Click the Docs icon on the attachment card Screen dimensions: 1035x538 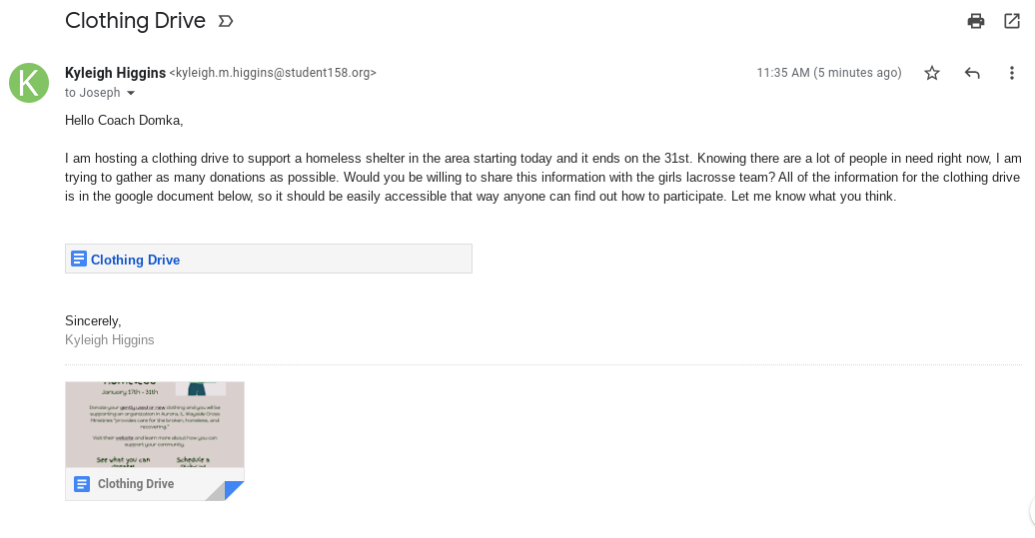(x=82, y=484)
